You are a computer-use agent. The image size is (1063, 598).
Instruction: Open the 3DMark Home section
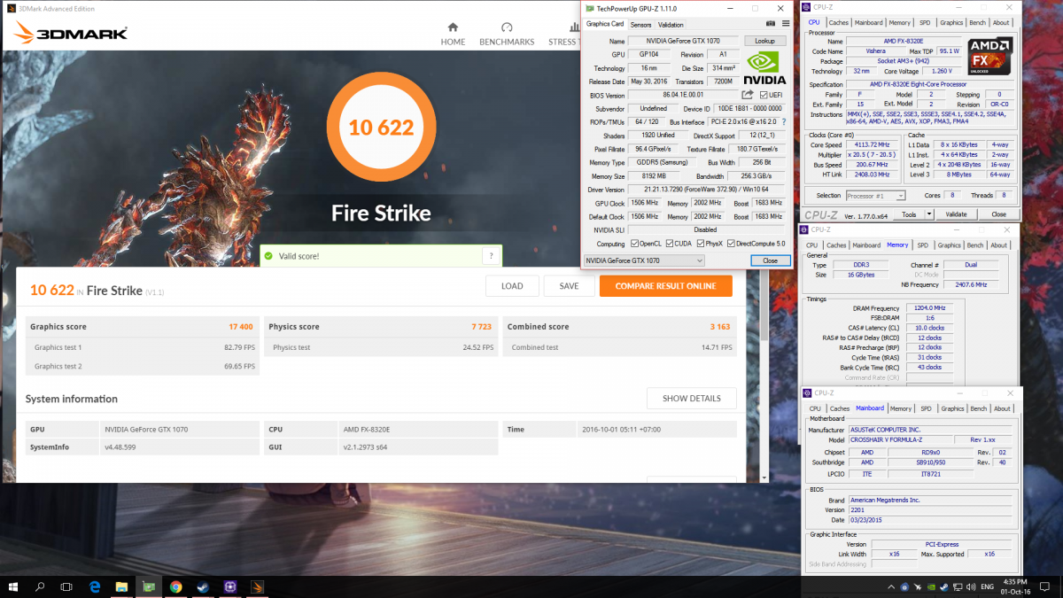(453, 34)
